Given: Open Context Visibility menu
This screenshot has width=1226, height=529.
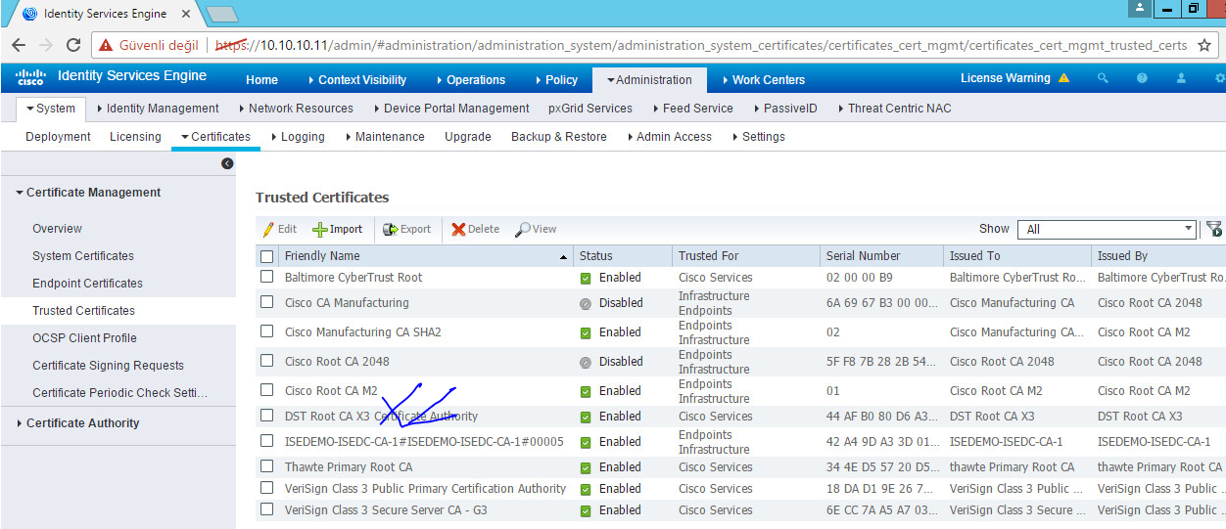Looking at the screenshot, I should (355, 80).
